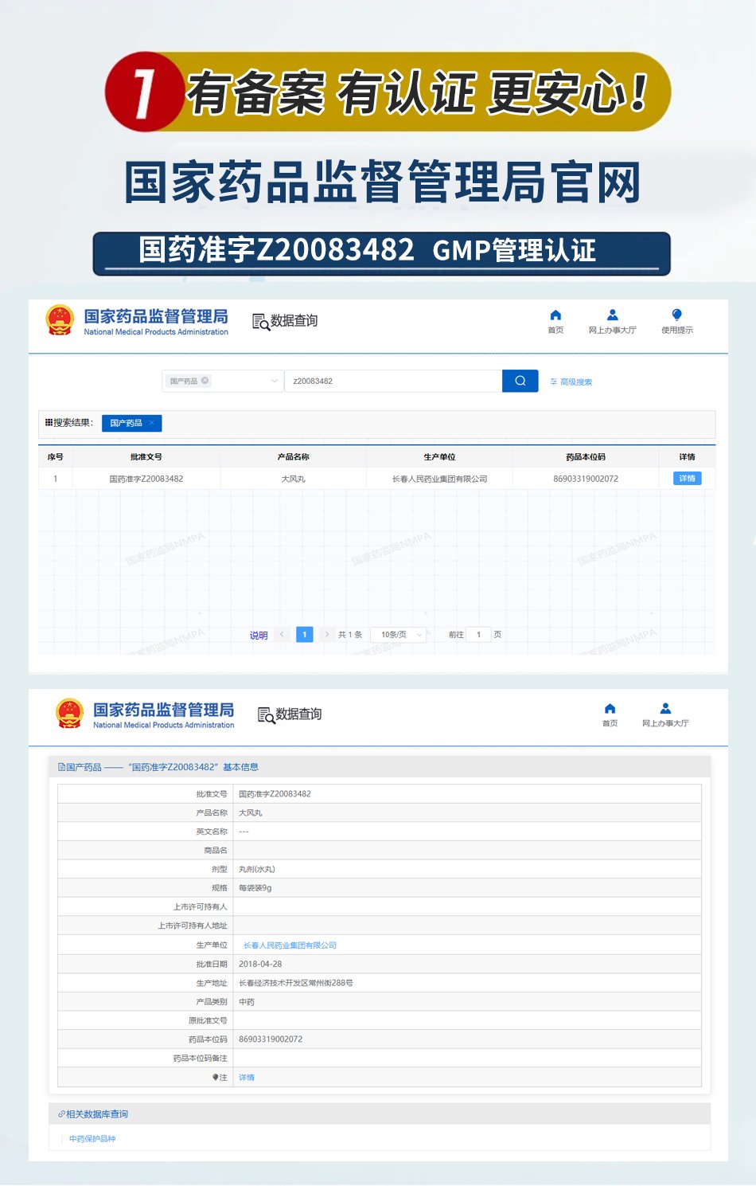Click the 药品本位码 column header
This screenshot has height=1186, width=756.
pos(586,457)
